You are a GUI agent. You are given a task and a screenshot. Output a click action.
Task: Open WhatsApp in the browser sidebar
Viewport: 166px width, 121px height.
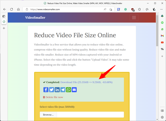point(162,29)
